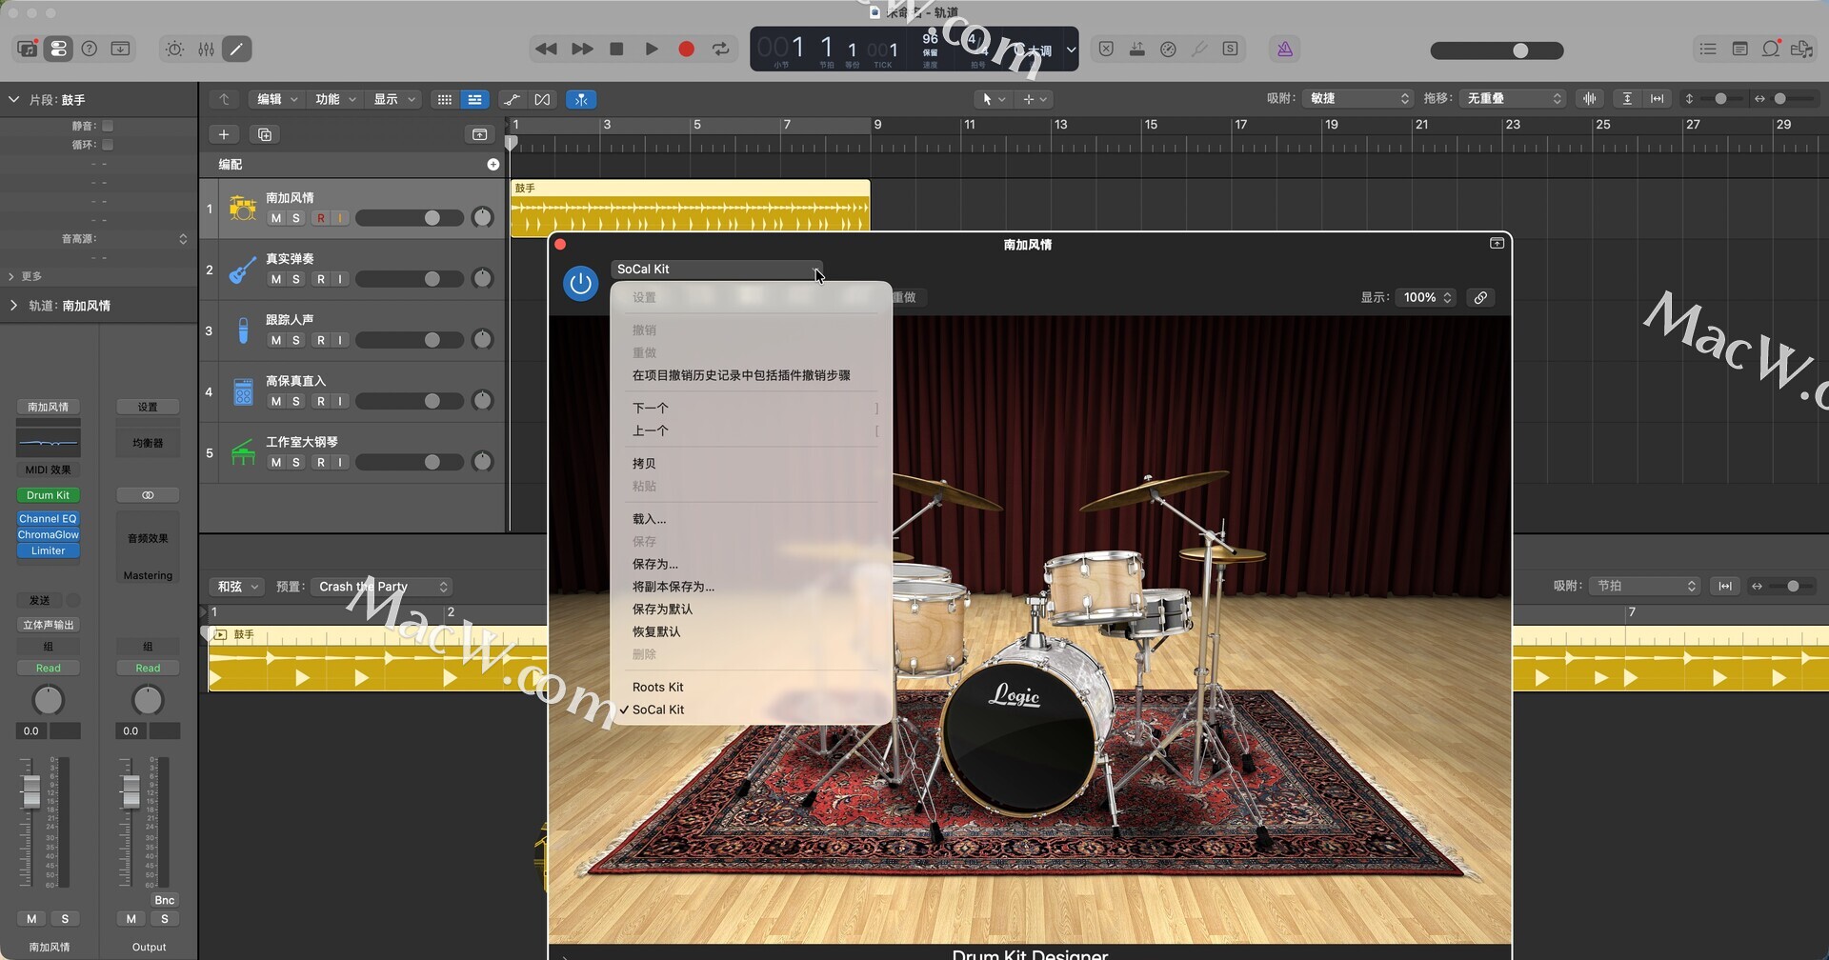The width and height of the screenshot is (1829, 960).
Task: Open the Smart Controls toolbar icon
Action: coord(174,50)
